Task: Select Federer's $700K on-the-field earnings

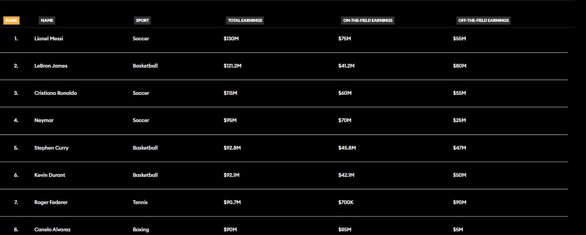Action: coord(346,202)
